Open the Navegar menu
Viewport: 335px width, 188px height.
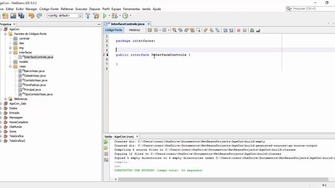[x=31, y=9]
